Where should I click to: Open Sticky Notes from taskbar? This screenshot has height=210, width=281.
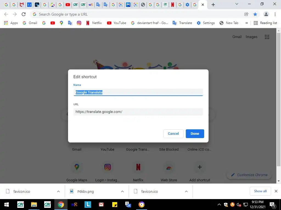coord(114,205)
